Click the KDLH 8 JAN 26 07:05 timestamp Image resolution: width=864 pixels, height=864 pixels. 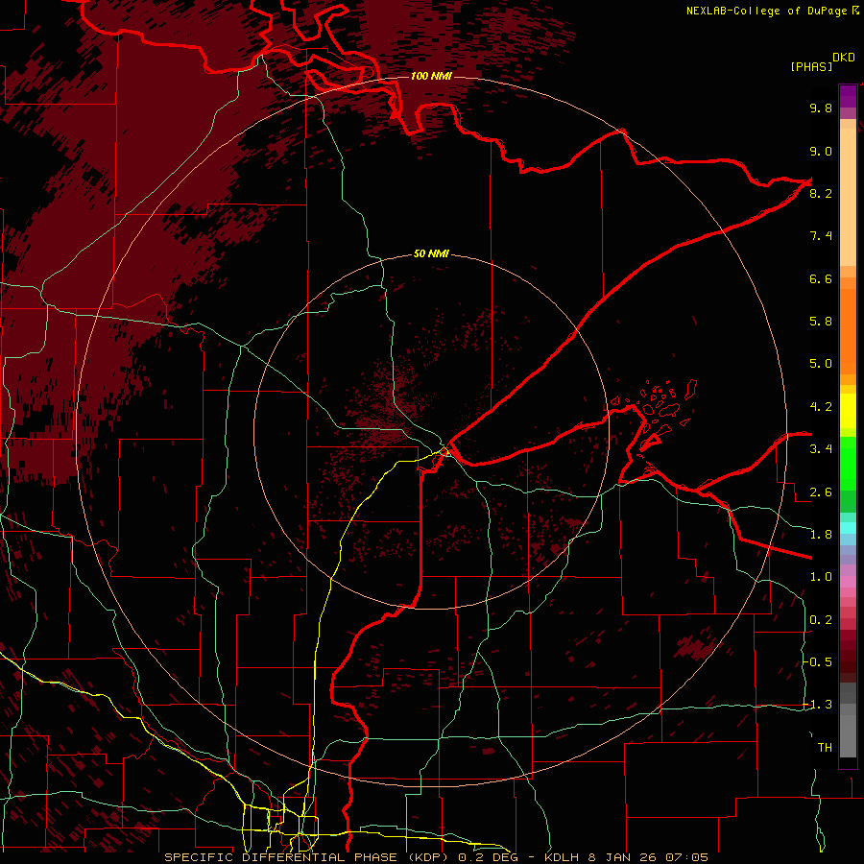coord(626,857)
